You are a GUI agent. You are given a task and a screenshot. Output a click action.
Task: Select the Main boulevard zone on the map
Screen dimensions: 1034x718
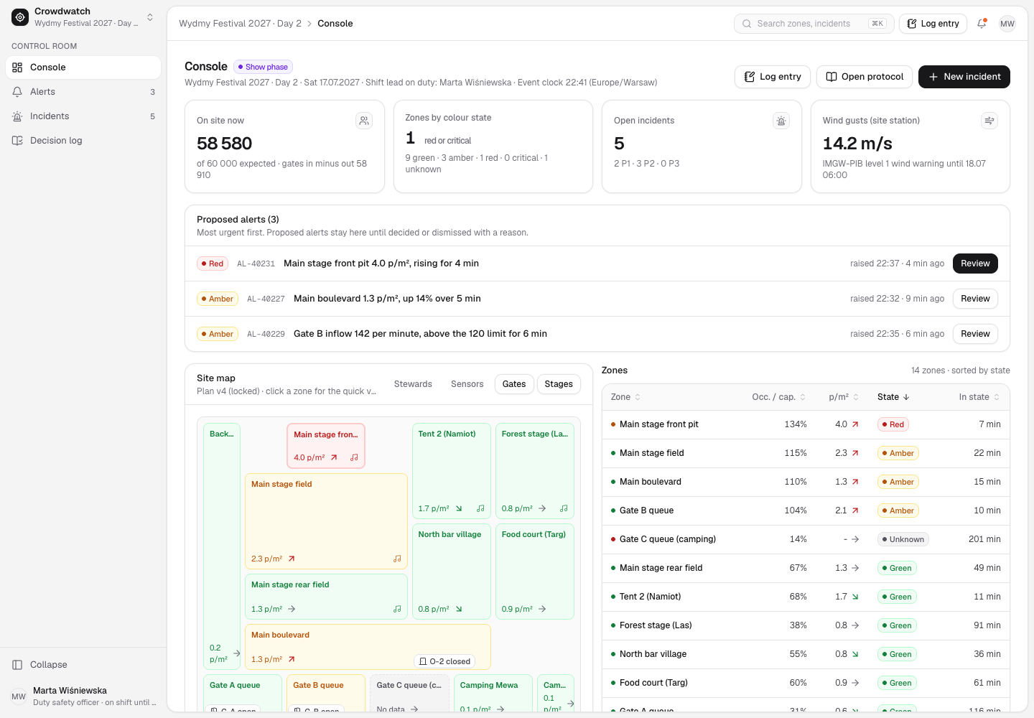point(368,647)
